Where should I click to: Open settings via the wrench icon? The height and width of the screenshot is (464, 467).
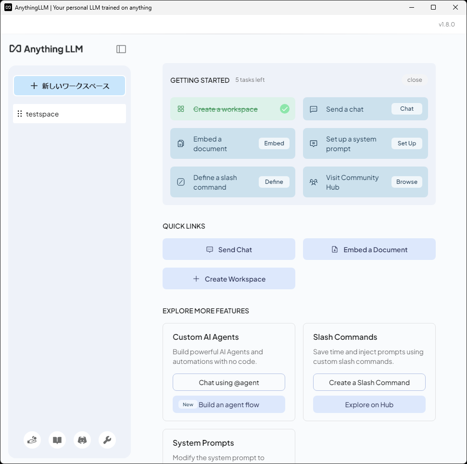107,440
